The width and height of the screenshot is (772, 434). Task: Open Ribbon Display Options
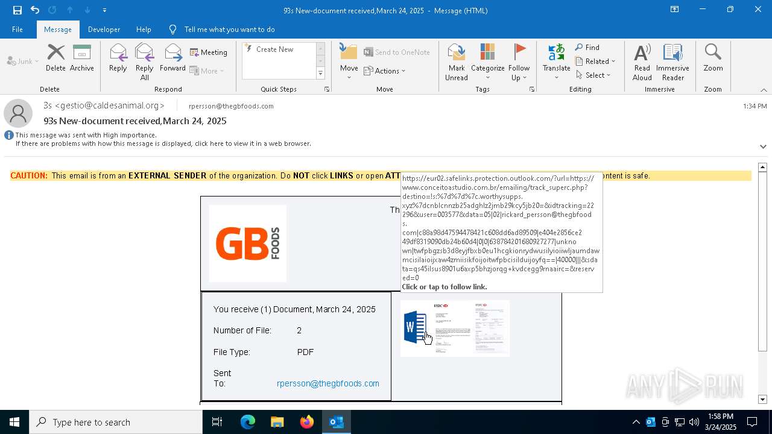click(674, 10)
